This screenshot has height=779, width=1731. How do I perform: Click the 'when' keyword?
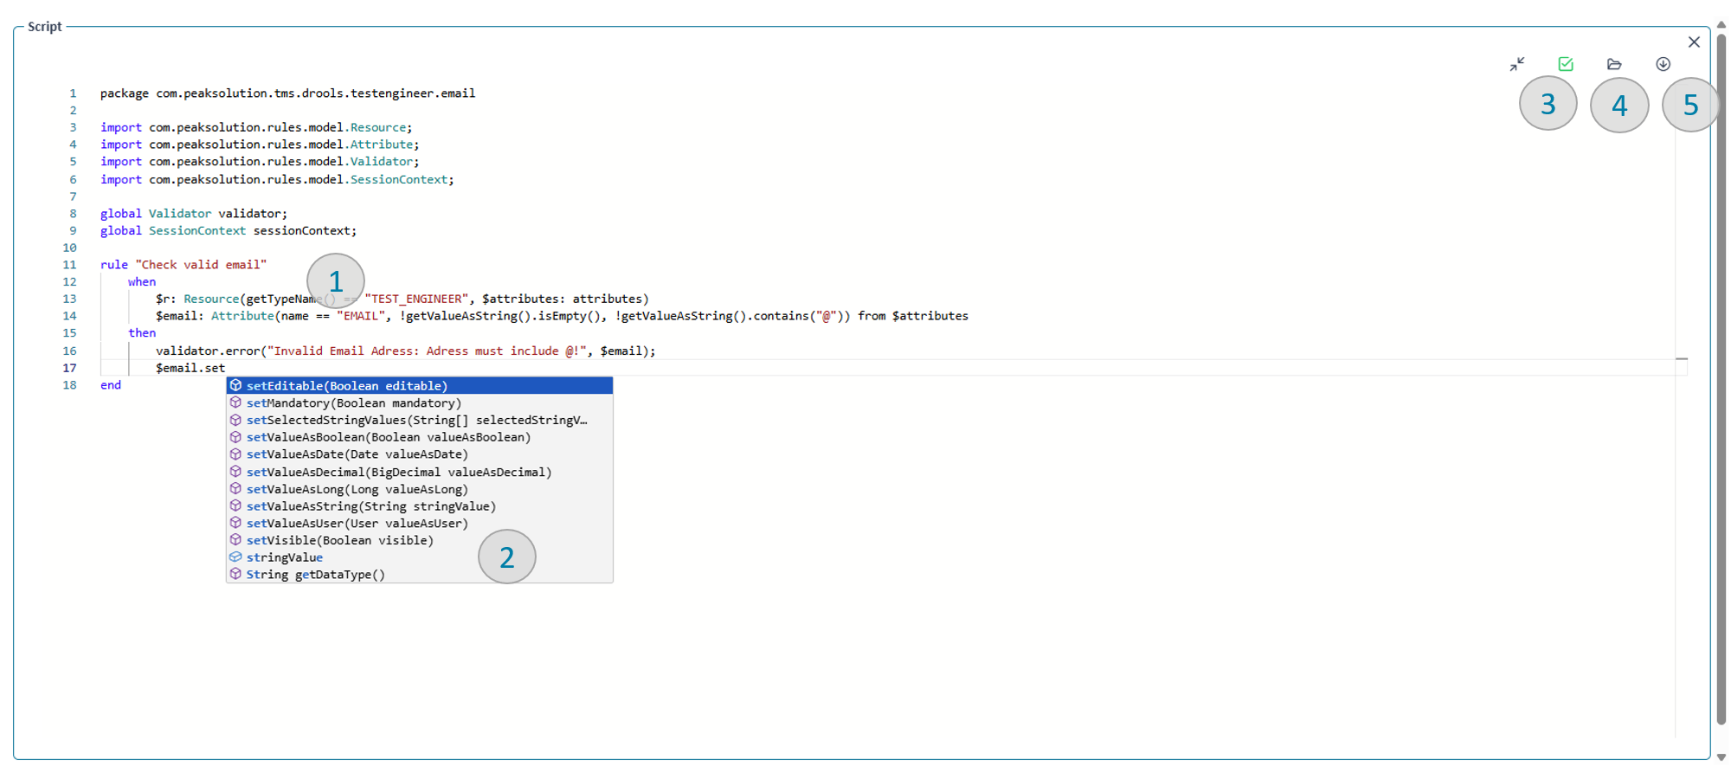click(142, 282)
